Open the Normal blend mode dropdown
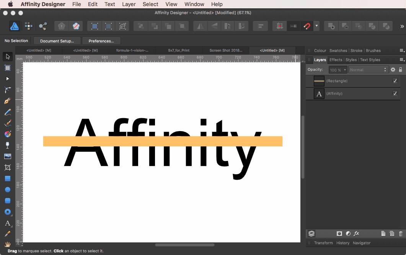The width and height of the screenshot is (406, 255). (x=368, y=70)
